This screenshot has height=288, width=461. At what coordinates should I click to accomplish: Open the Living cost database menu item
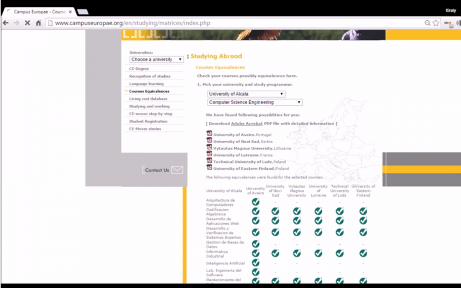[148, 99]
